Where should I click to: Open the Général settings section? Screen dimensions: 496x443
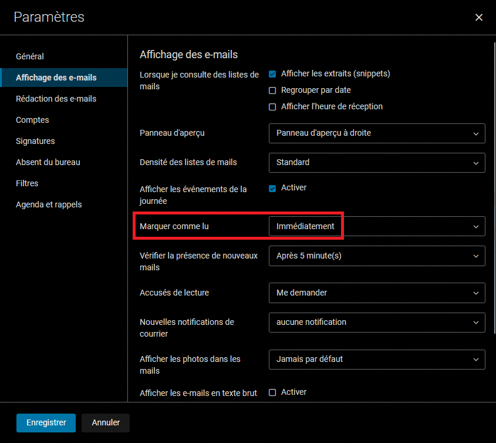coord(30,56)
